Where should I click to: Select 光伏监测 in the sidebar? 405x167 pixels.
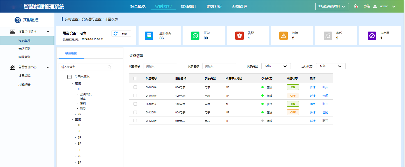coord(24,49)
